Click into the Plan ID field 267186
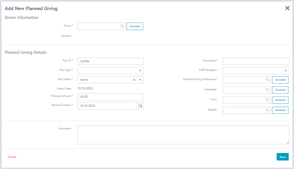294x169 pixels. (x=110, y=61)
